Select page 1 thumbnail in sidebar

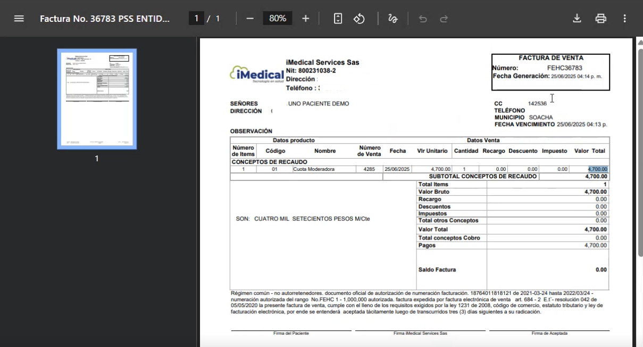[x=97, y=99]
